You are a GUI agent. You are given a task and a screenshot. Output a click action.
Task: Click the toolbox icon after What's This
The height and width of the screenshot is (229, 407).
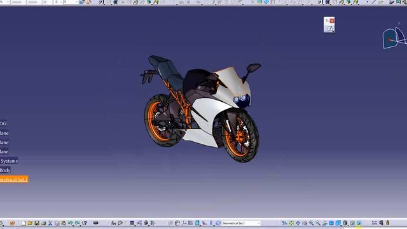click(x=96, y=223)
